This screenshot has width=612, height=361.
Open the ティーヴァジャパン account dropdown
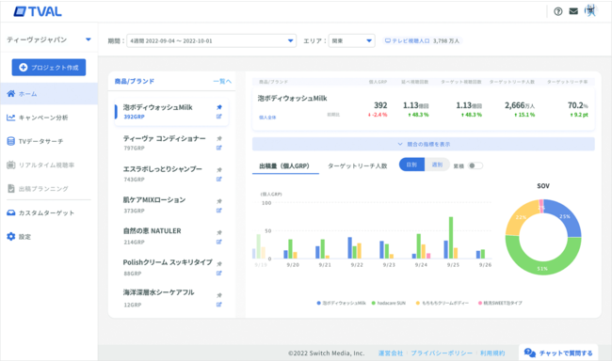[x=49, y=39]
